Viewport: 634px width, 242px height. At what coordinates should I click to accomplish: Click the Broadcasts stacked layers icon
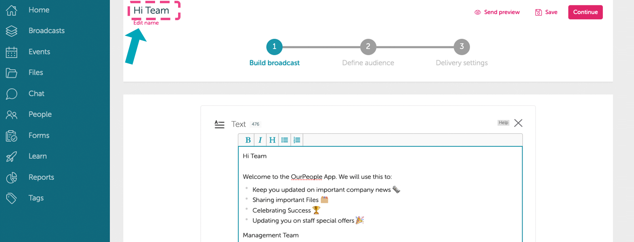[x=11, y=31]
